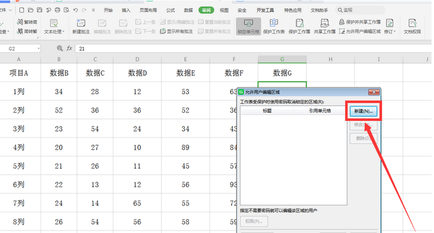Click the 权限(P)... button in dialog
The image size is (434, 233).
[x=254, y=221]
